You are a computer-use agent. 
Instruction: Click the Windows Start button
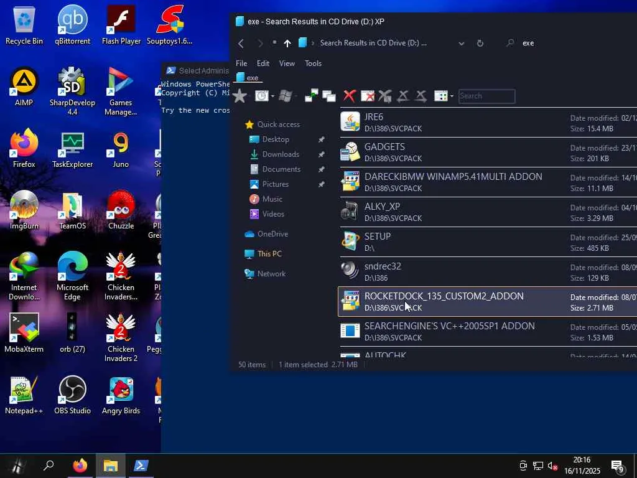click(17, 466)
